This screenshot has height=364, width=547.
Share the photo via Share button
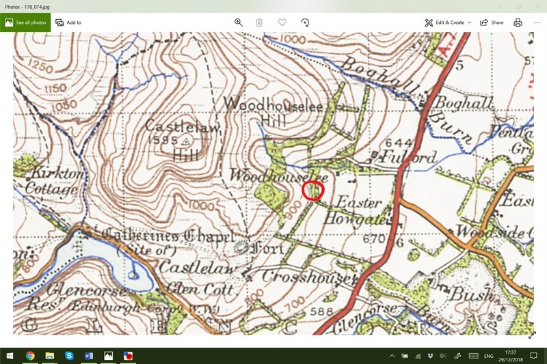[492, 23]
